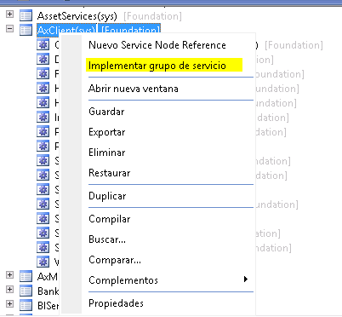Expand the AssetServices tree node
The height and width of the screenshot is (317, 342).
pyautogui.click(x=9, y=14)
